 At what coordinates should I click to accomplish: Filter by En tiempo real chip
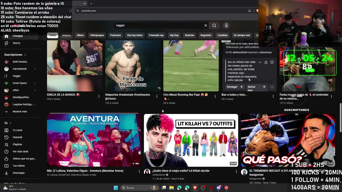242,35
